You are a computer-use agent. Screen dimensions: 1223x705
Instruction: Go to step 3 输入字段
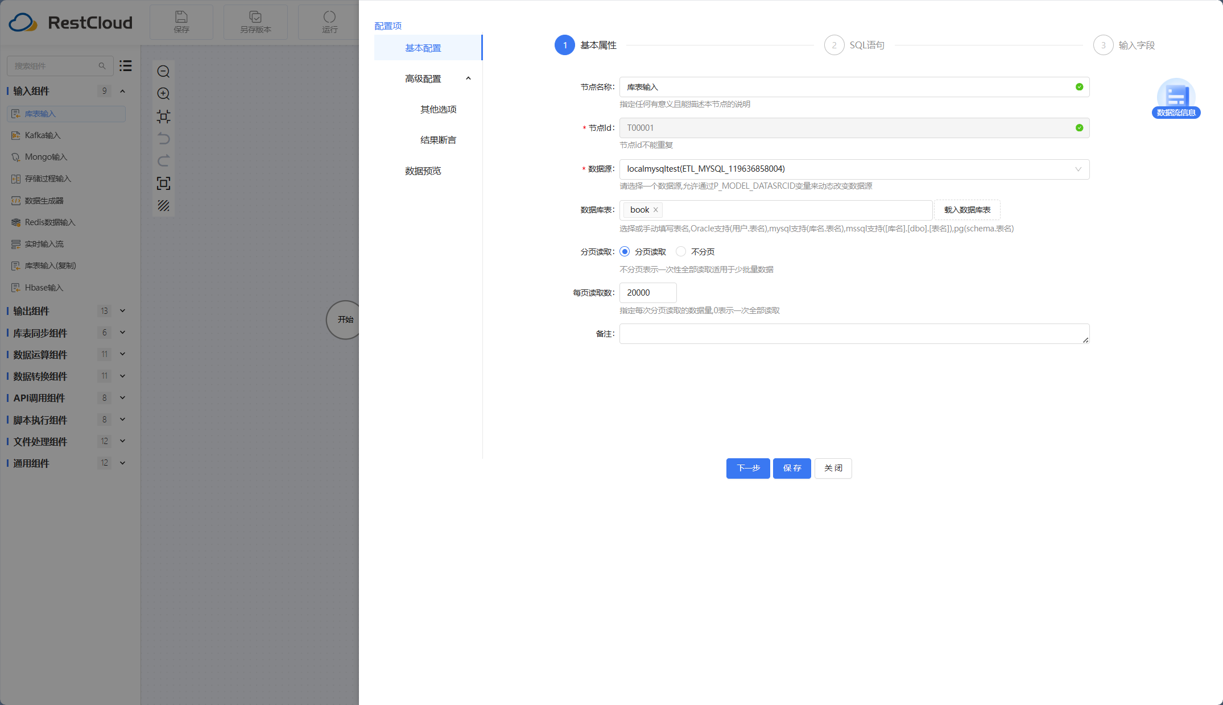pos(1124,45)
